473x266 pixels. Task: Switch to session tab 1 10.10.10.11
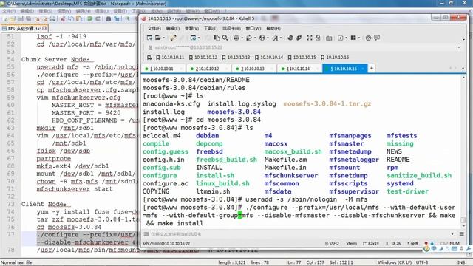point(163,69)
